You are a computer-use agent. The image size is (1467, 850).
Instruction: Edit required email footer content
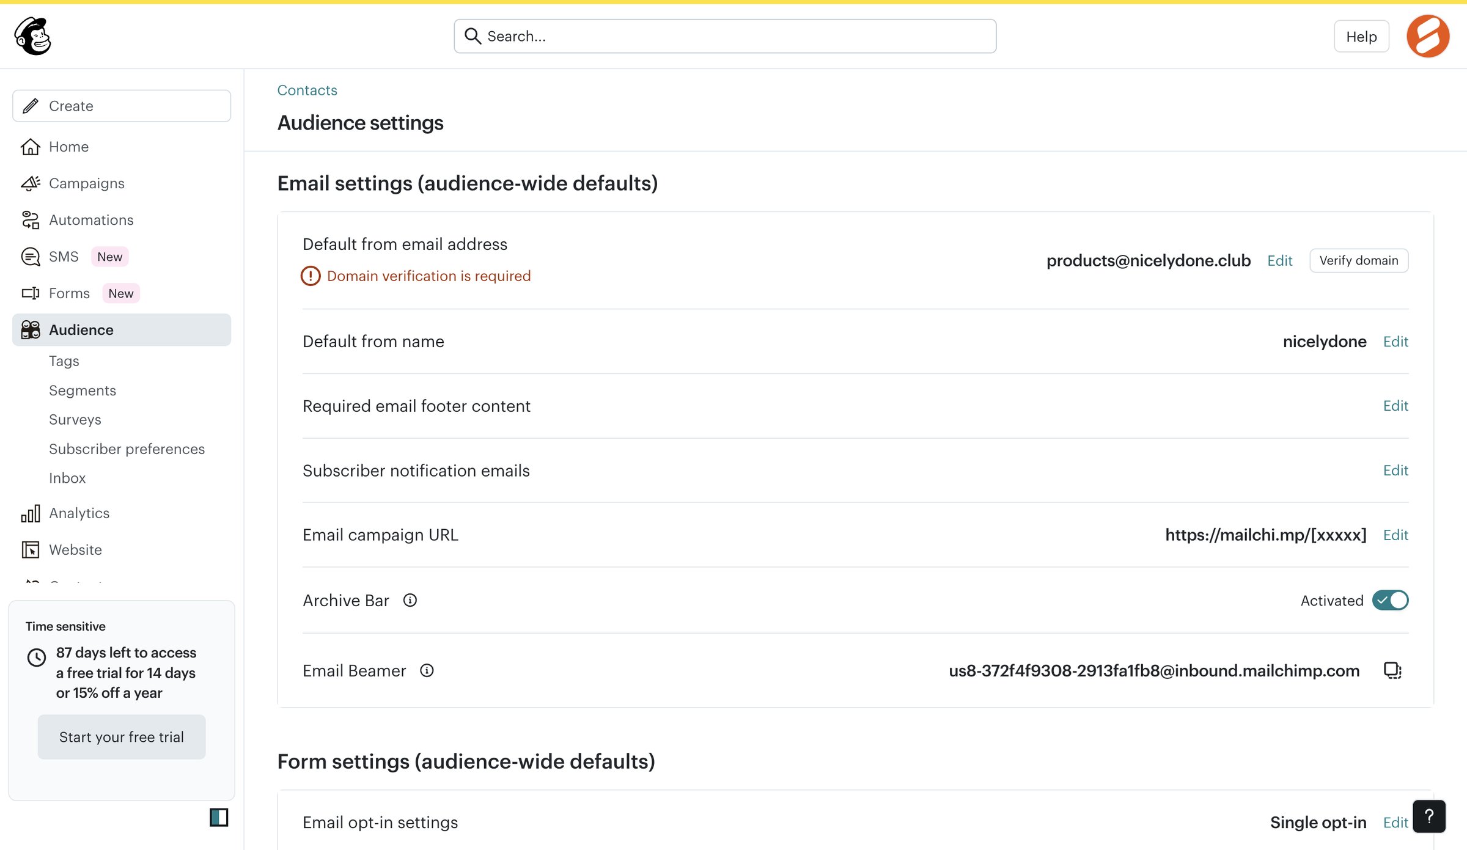click(1395, 406)
